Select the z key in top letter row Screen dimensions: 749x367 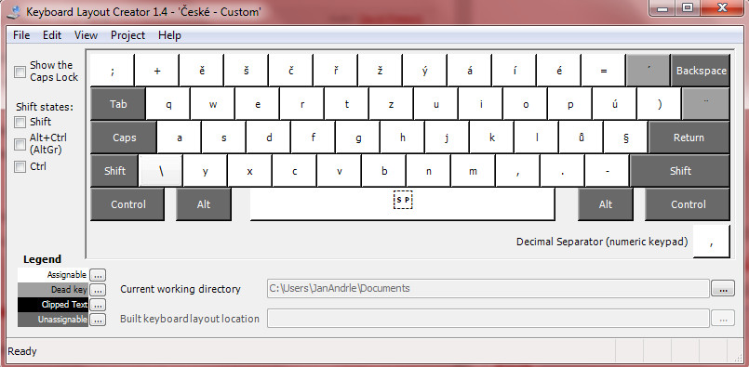[391, 104]
